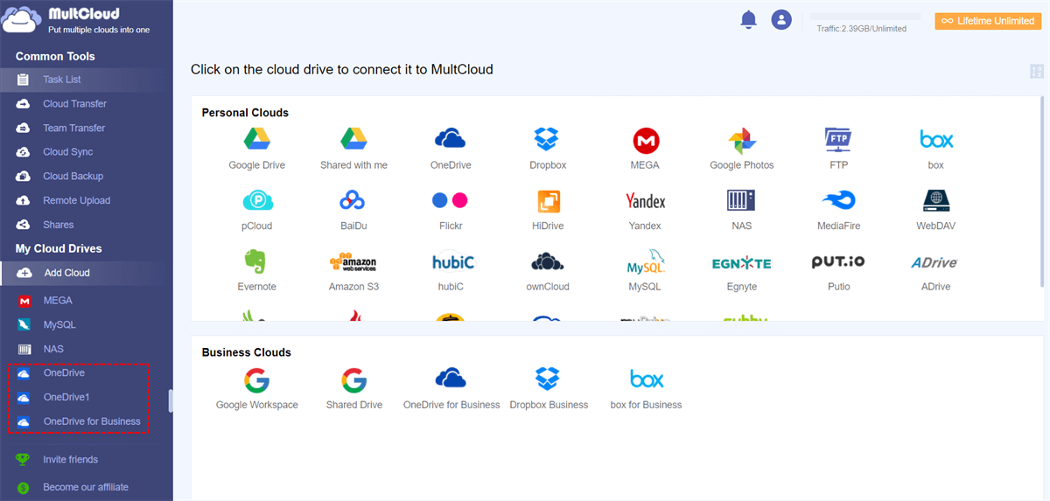
Task: Connect the MEGA cloud in Personal Clouds
Action: tap(645, 148)
